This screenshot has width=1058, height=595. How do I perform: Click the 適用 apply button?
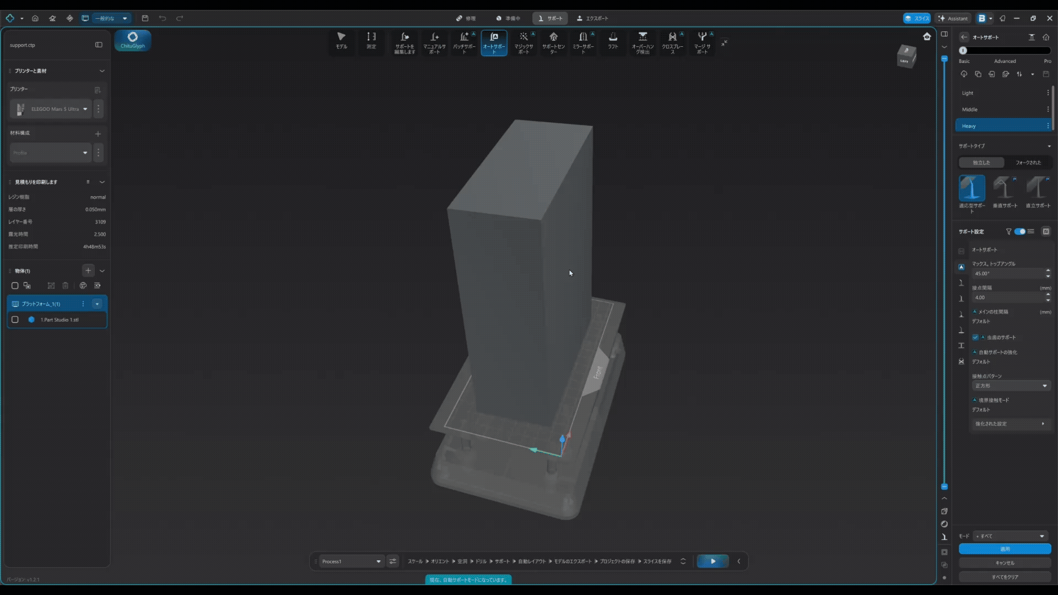click(1005, 549)
